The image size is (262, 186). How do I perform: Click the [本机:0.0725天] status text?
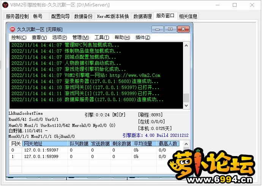(155, 128)
